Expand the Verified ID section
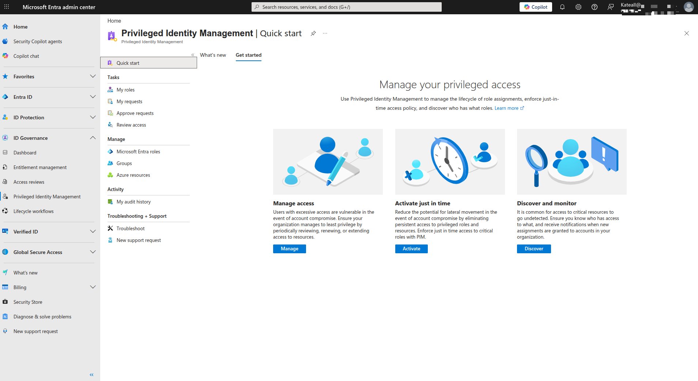This screenshot has height=381, width=698. (93, 232)
